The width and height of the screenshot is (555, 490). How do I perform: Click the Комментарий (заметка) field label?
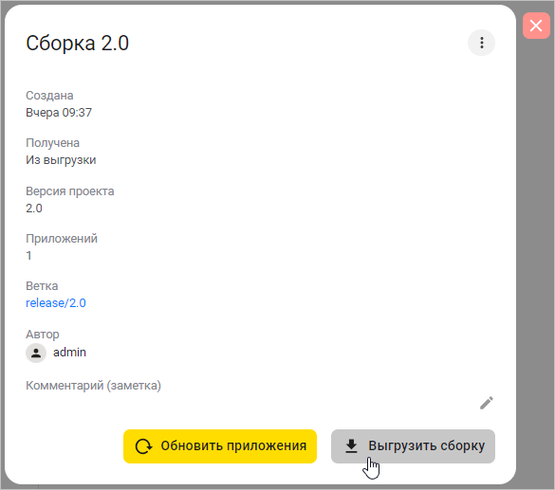click(x=93, y=386)
